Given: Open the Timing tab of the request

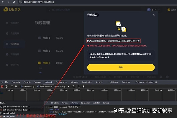Looking at the screenshot, I should 106,103.
